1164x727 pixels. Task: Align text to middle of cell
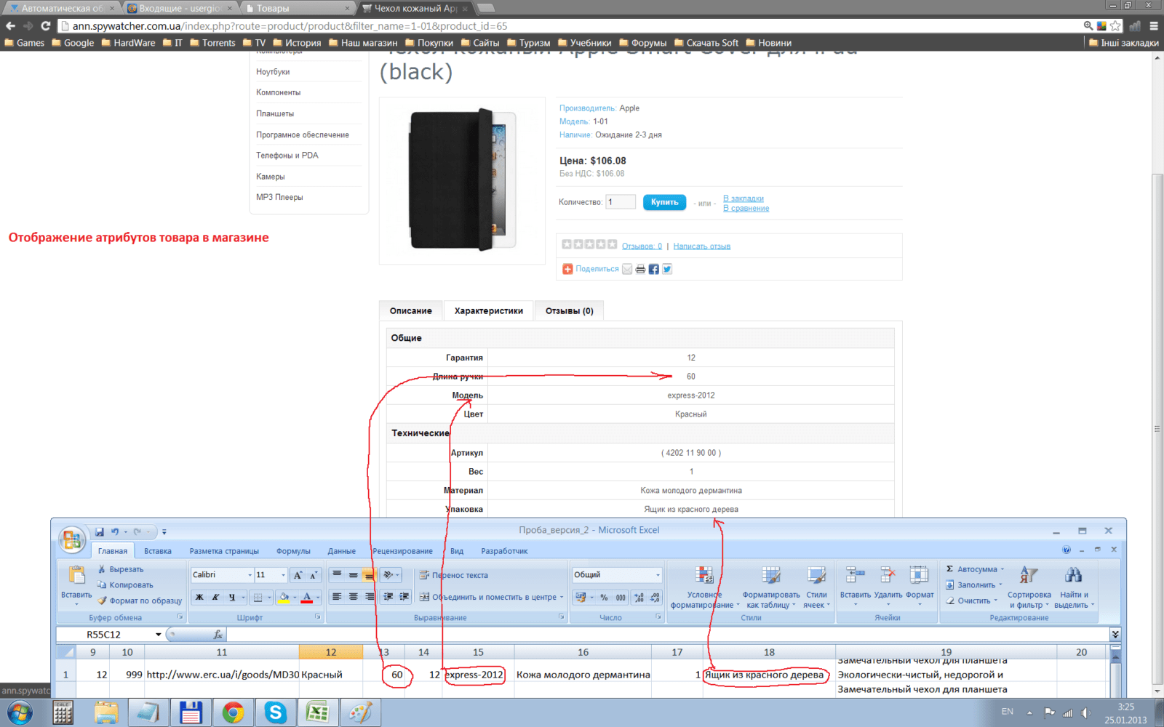353,575
